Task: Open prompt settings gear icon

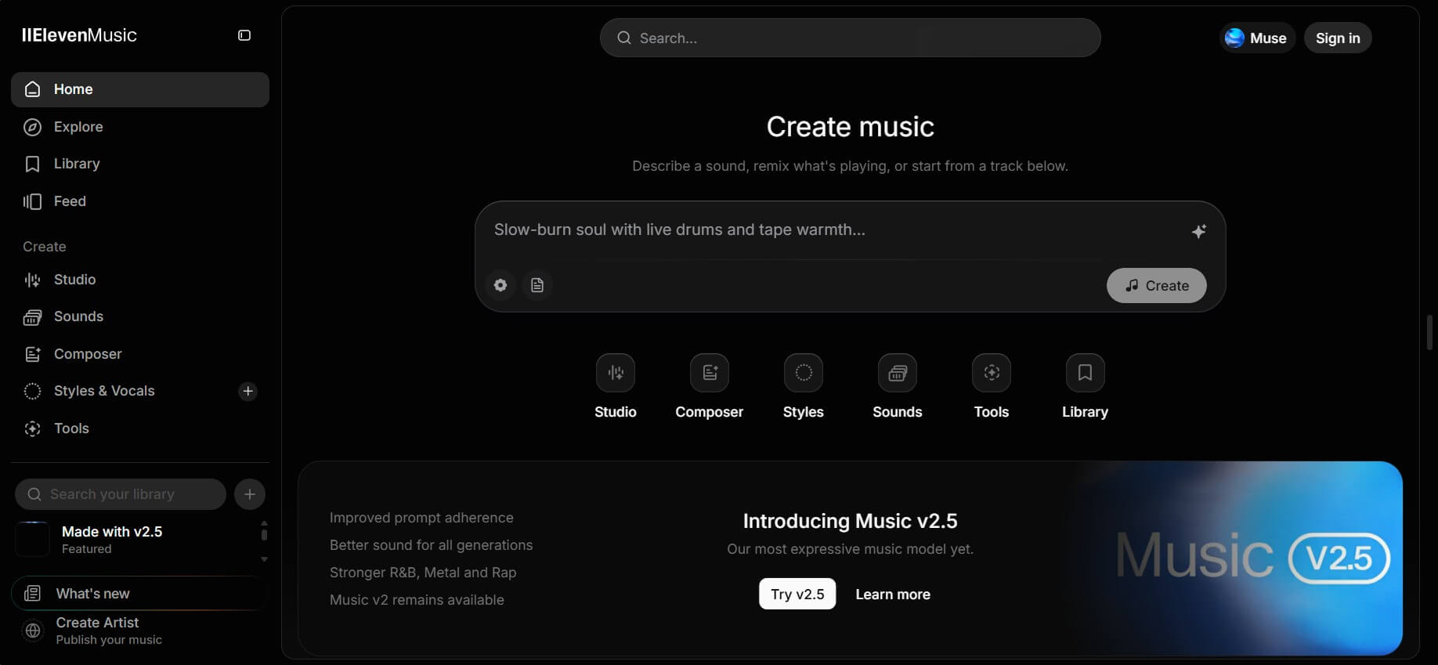Action: 500,285
